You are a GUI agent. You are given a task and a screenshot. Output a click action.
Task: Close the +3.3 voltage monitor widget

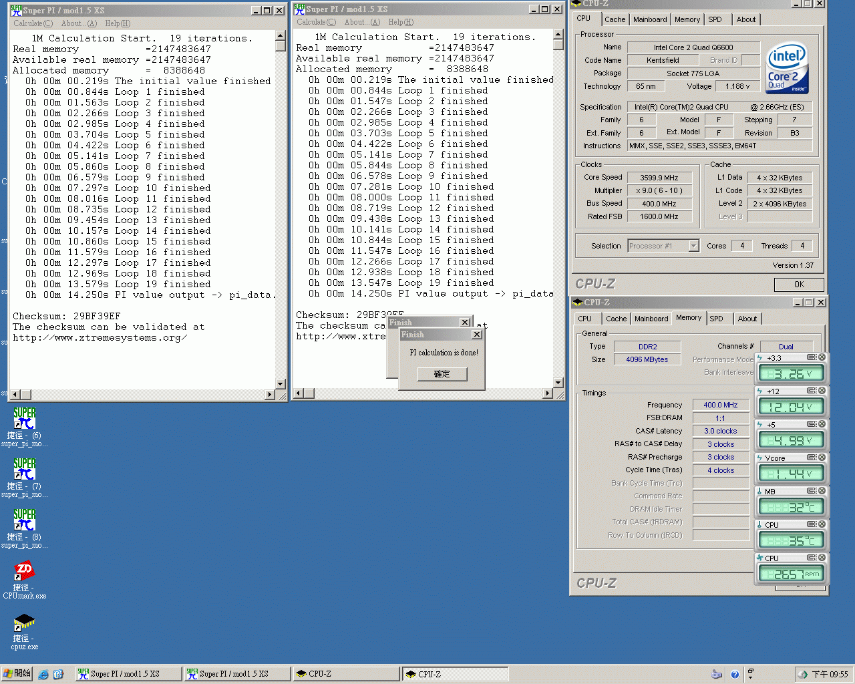tap(822, 357)
